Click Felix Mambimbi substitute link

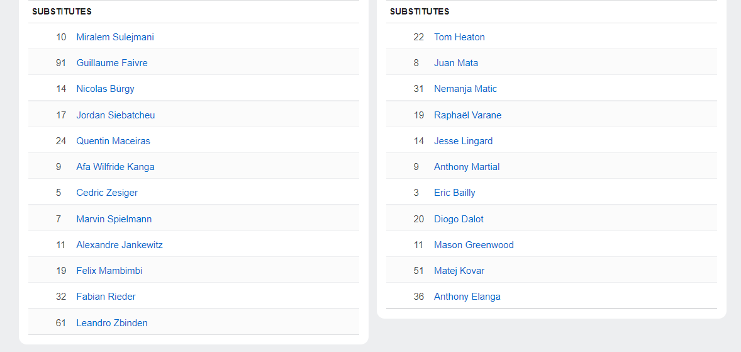click(109, 271)
